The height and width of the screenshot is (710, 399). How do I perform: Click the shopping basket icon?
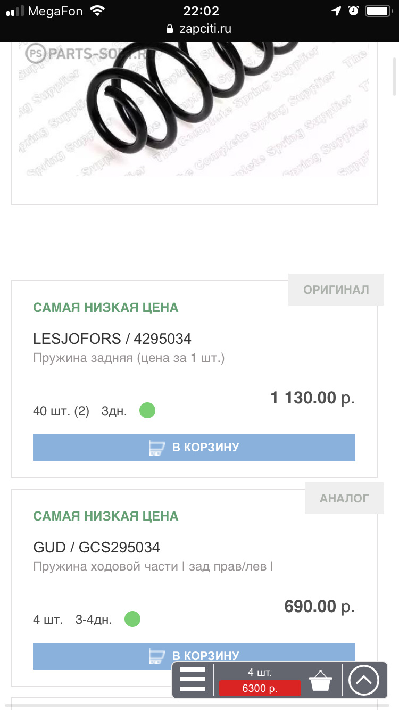pyautogui.click(x=321, y=680)
